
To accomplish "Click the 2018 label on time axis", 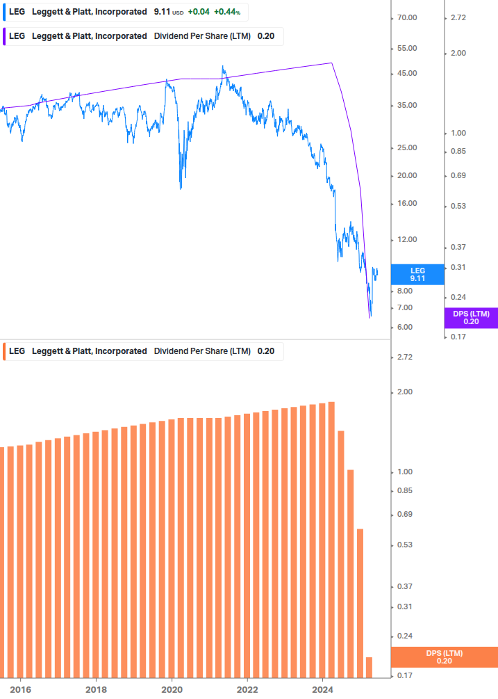I will (x=96, y=690).
